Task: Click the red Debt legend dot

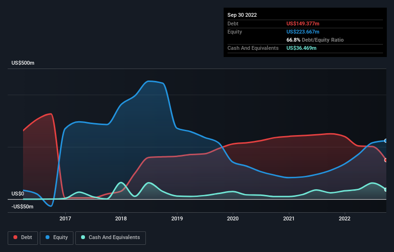Action: tap(15, 237)
